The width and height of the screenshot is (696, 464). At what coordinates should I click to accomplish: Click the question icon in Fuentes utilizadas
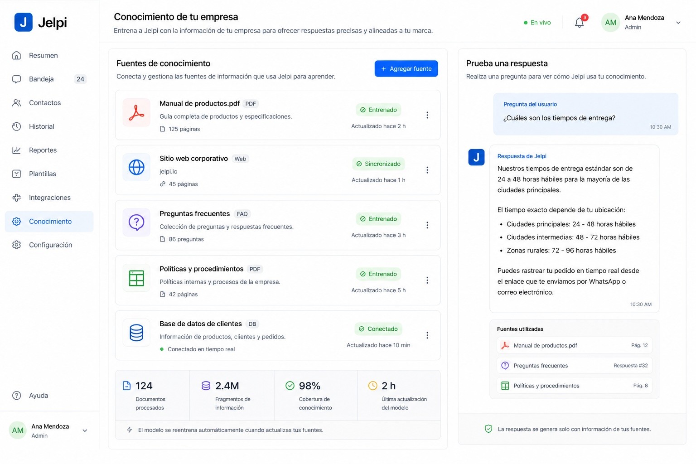[505, 366]
